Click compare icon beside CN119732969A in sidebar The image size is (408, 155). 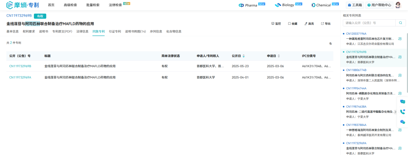pos(400,148)
